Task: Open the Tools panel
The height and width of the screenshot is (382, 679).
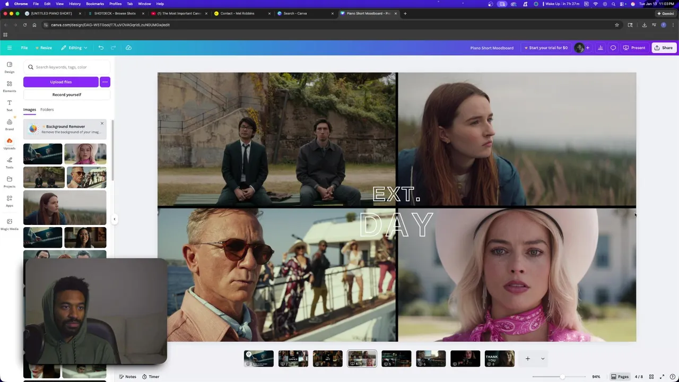Action: 10,162
